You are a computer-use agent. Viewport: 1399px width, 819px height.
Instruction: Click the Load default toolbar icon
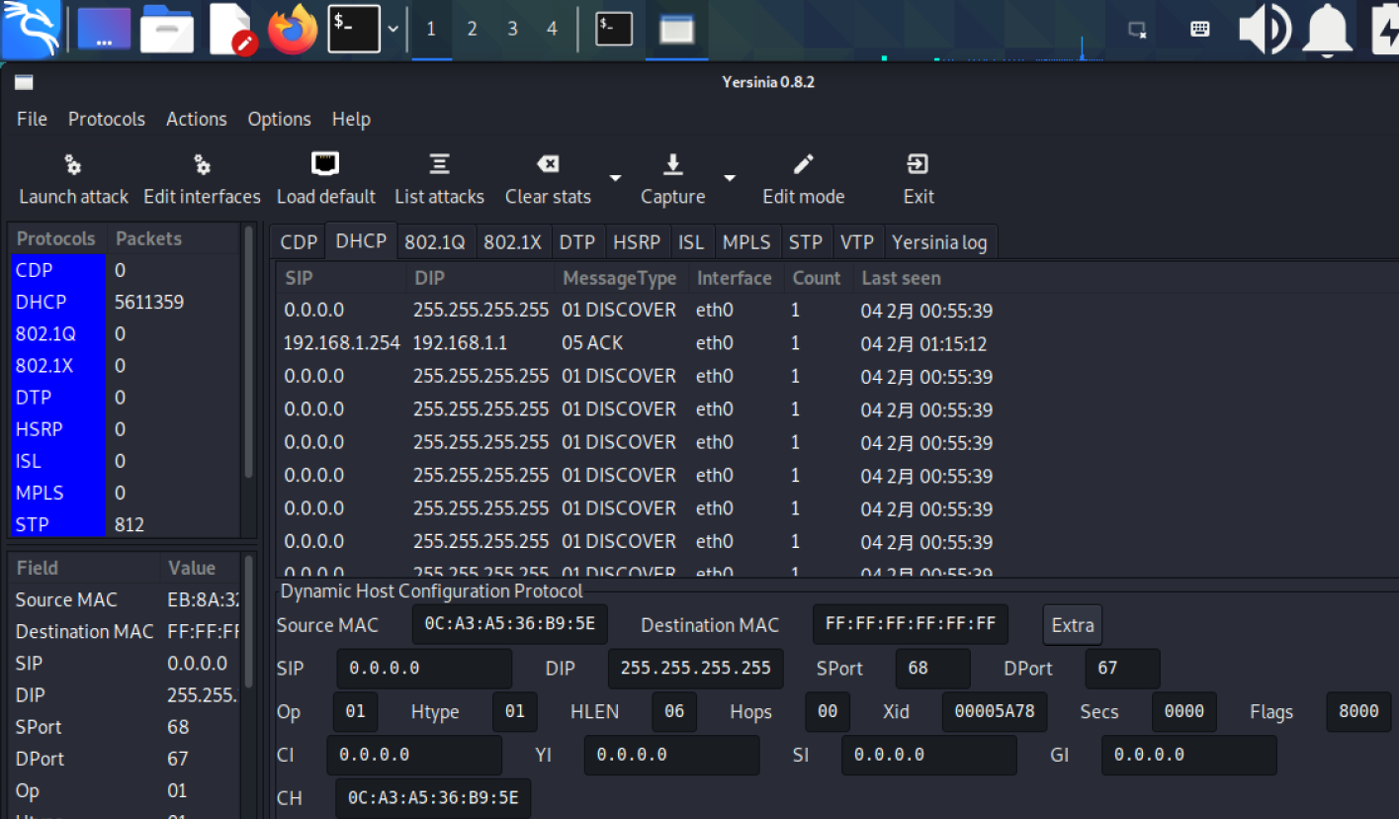point(325,165)
